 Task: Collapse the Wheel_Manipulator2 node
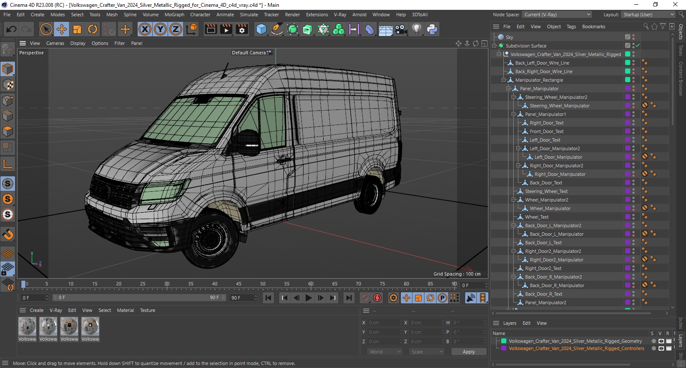513,200
